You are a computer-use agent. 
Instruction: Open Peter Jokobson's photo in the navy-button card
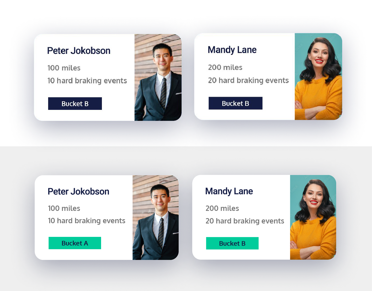point(158,77)
